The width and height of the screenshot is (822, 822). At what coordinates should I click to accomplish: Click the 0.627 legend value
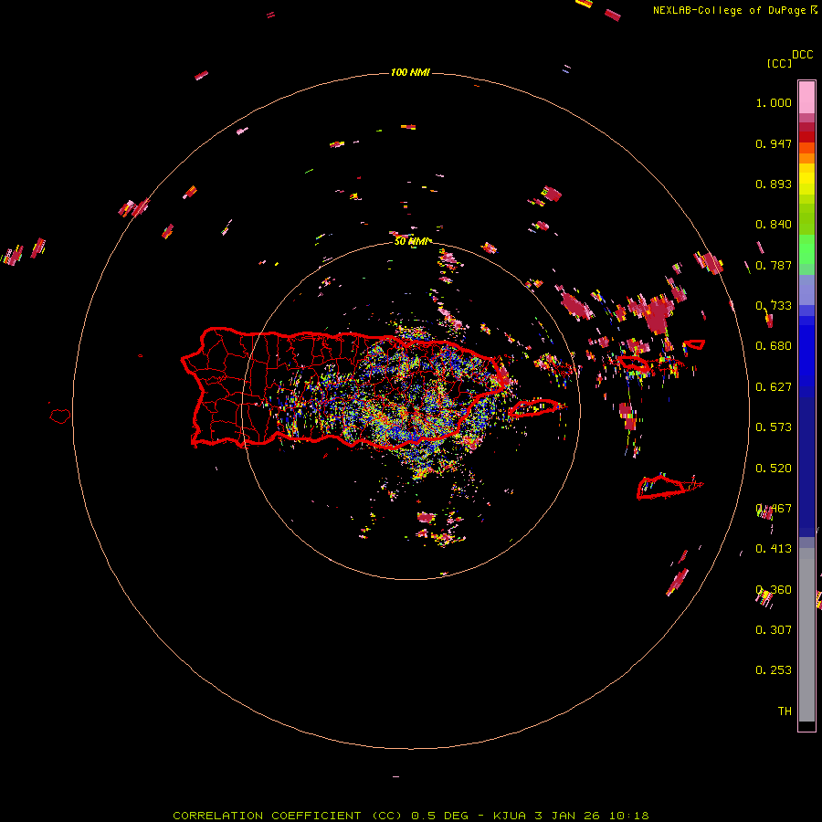(774, 387)
